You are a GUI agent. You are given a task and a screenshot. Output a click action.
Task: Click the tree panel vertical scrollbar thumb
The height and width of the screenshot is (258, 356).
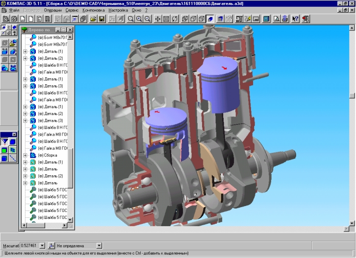tap(70, 168)
